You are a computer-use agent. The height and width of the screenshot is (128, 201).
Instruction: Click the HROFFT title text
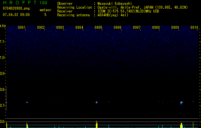(x=20, y=3)
